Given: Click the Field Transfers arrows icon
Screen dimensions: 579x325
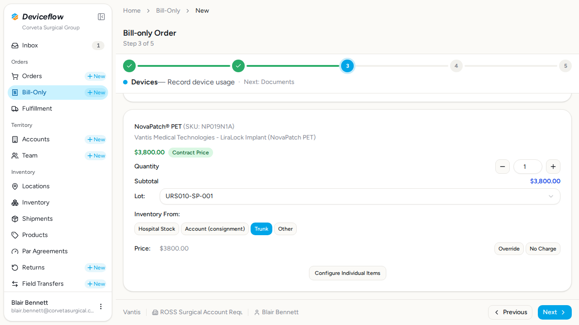Looking at the screenshot, I should pyautogui.click(x=15, y=284).
